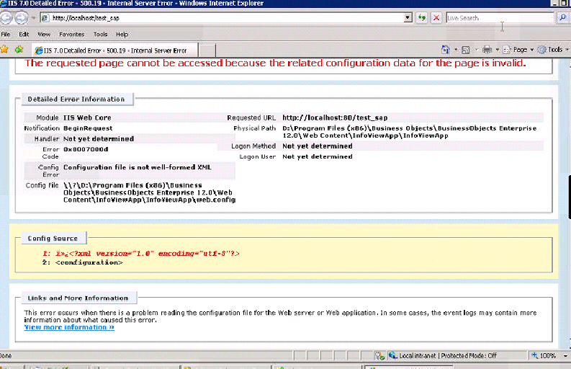Click the Physical Path value text

(409, 132)
